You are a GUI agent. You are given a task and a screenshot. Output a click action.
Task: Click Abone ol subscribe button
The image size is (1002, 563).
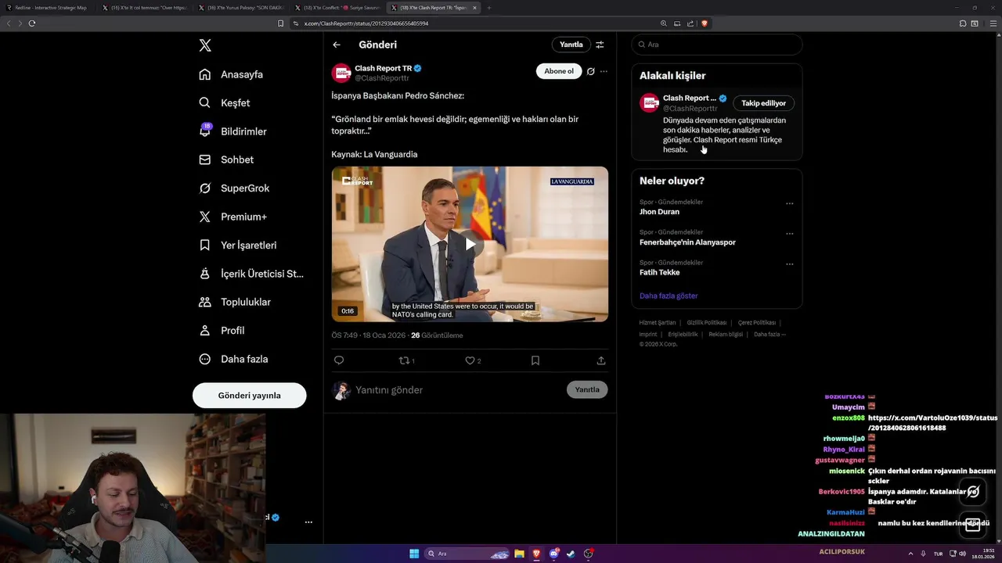559,71
